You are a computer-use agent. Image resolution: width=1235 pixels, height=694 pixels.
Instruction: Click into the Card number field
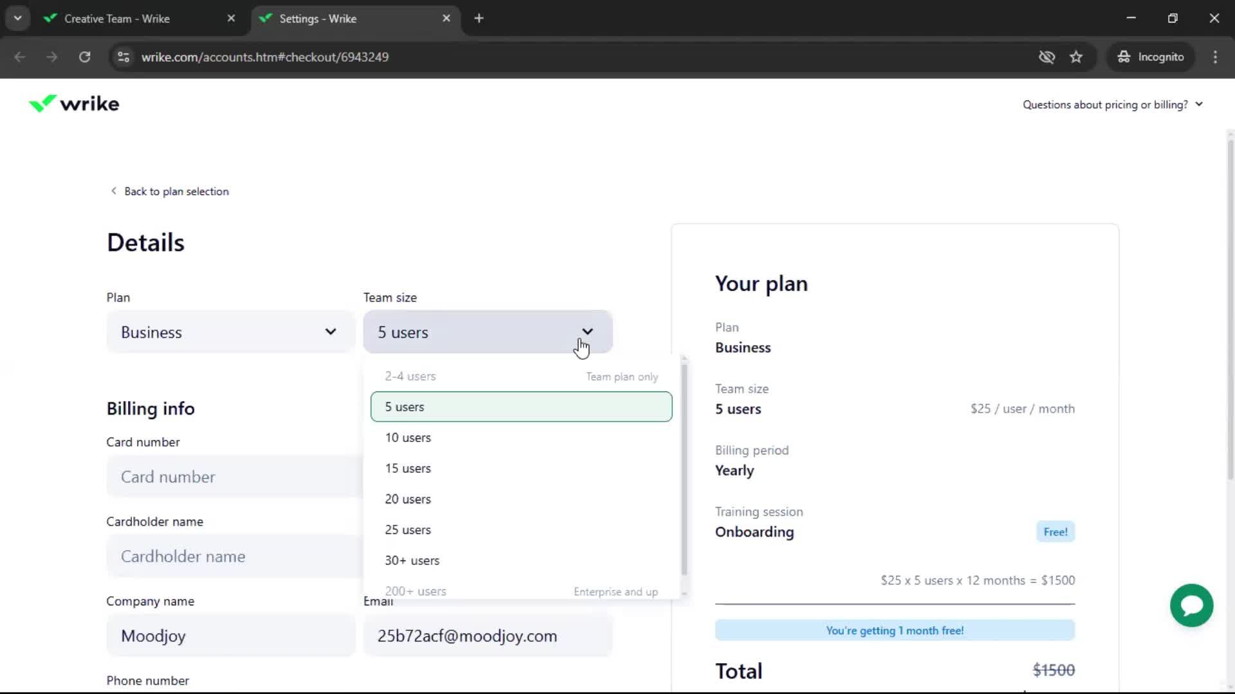235,477
